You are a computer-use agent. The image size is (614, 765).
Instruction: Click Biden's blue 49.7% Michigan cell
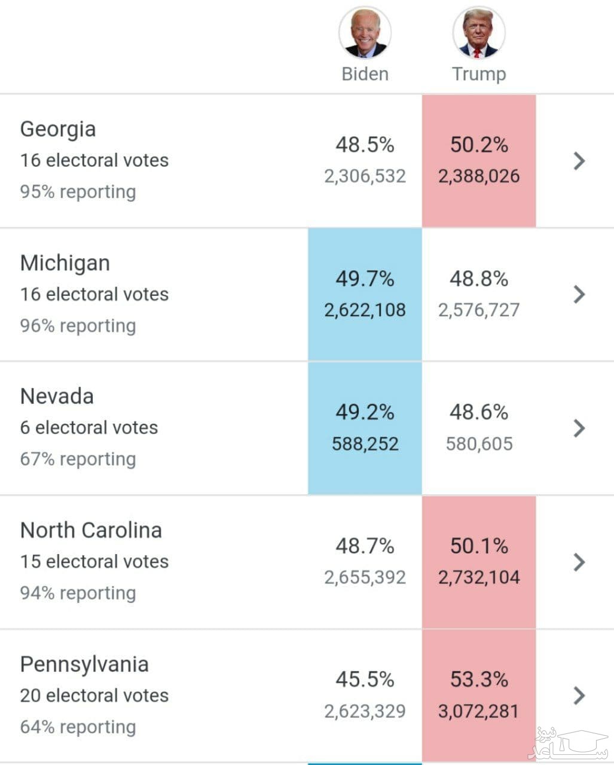365,294
